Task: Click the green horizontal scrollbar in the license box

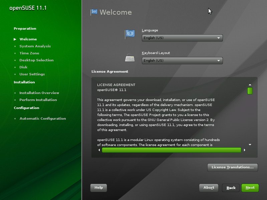Action: pos(172,150)
